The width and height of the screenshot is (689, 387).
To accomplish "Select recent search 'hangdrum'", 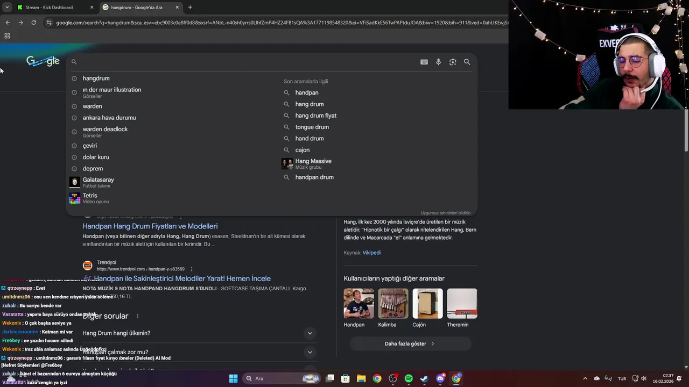I will point(96,78).
